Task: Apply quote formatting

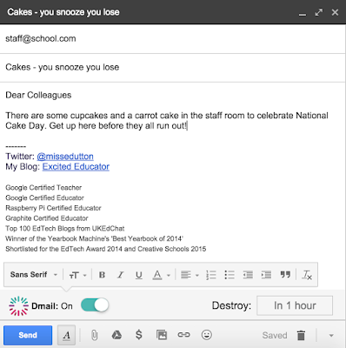Action: pos(285,274)
